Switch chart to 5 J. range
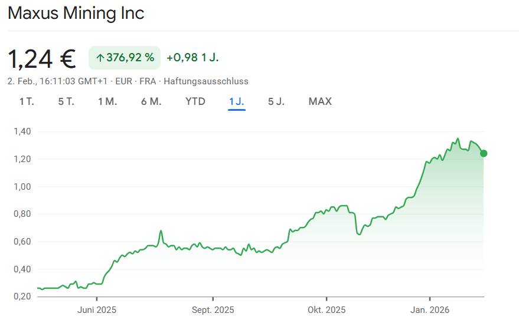Screen dimensions: 519x320 point(276,101)
